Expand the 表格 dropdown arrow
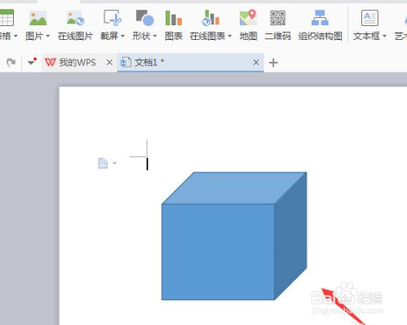407x325 pixels. [15, 36]
